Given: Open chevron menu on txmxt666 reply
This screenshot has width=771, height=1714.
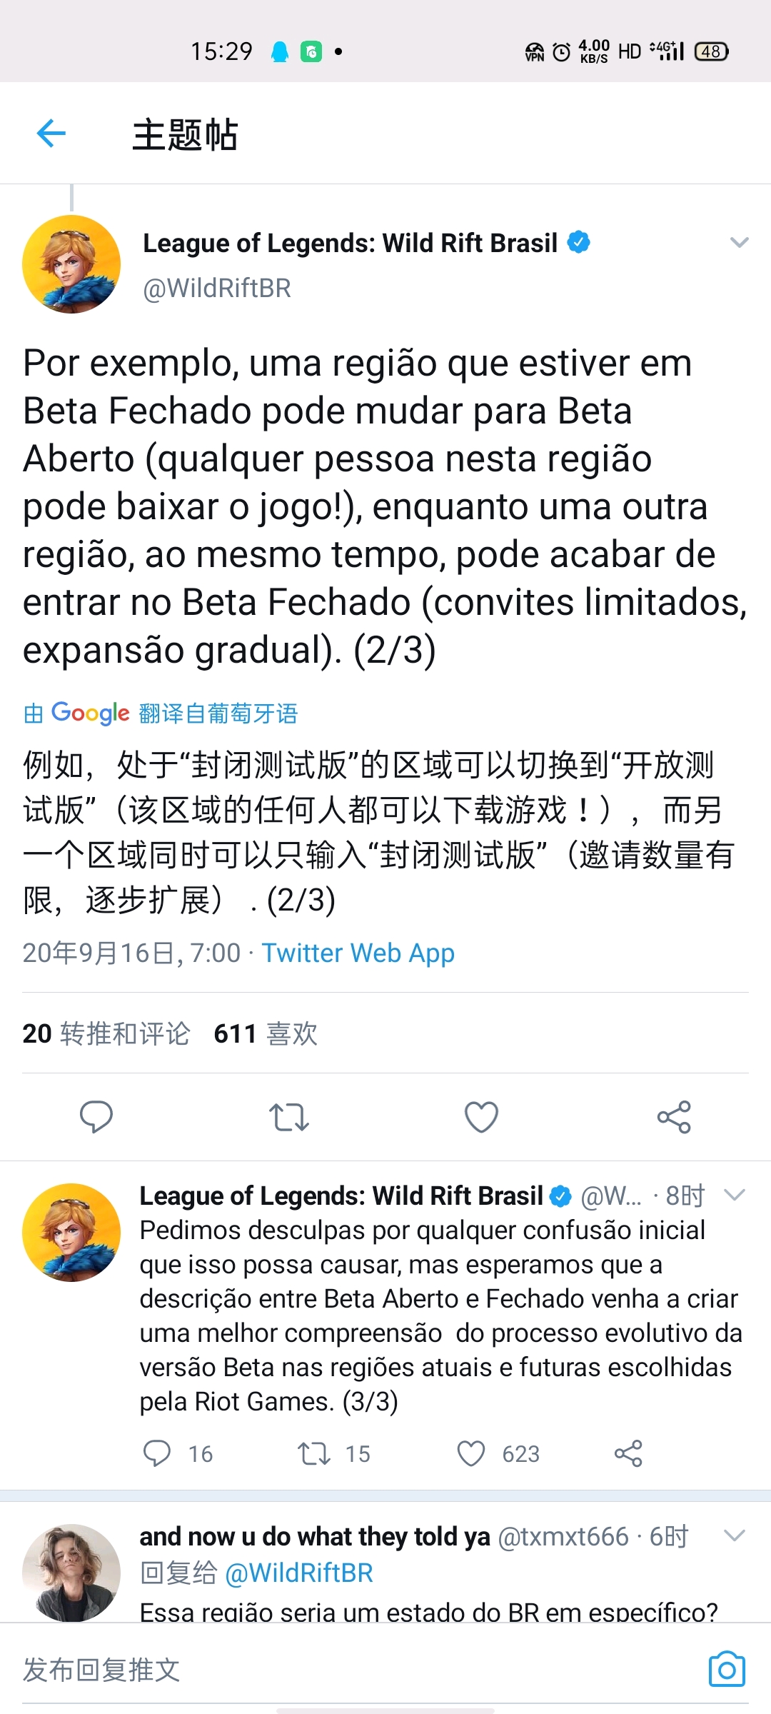Looking at the screenshot, I should click(735, 1535).
